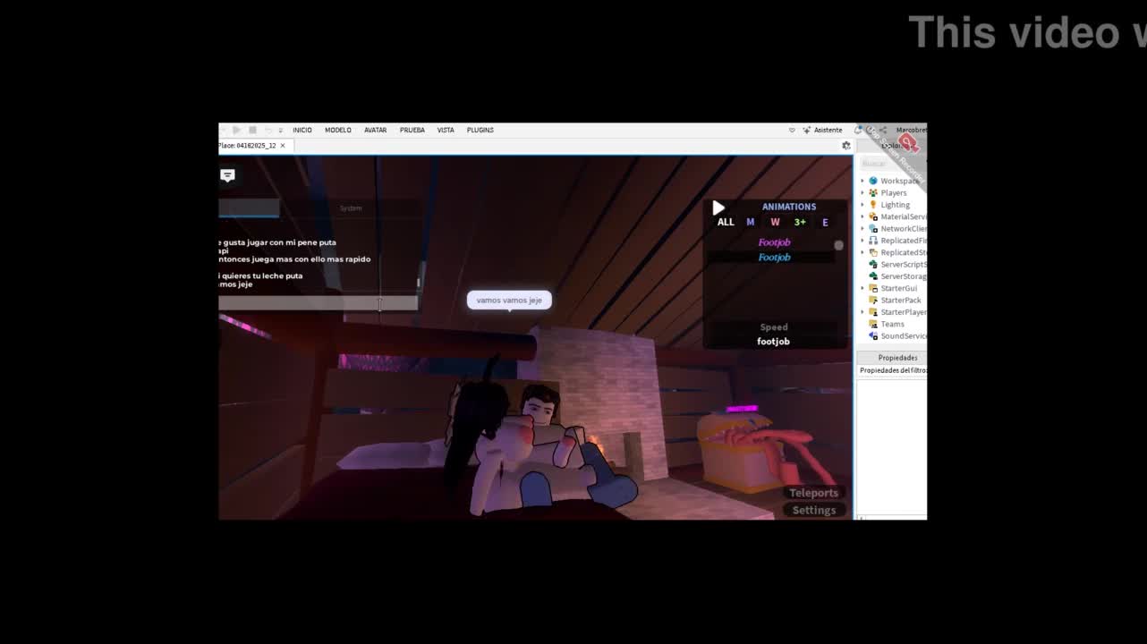Screen dimensions: 1147x644
Task: Click the Players service icon
Action: click(x=873, y=193)
